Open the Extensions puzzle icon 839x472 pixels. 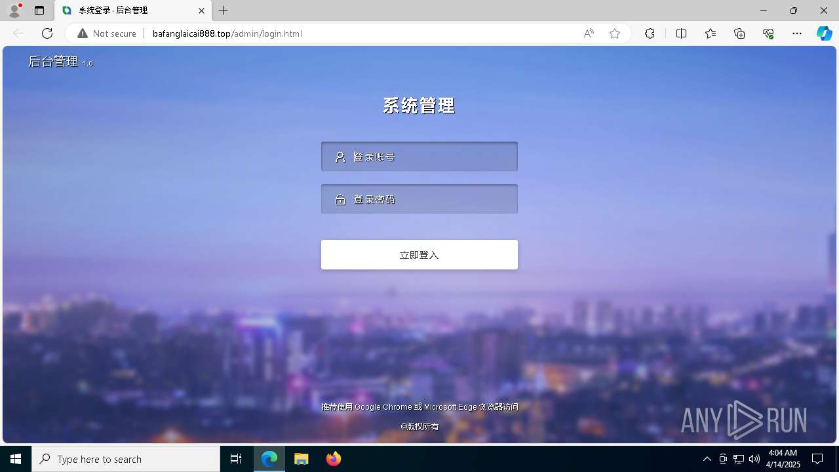tap(650, 33)
